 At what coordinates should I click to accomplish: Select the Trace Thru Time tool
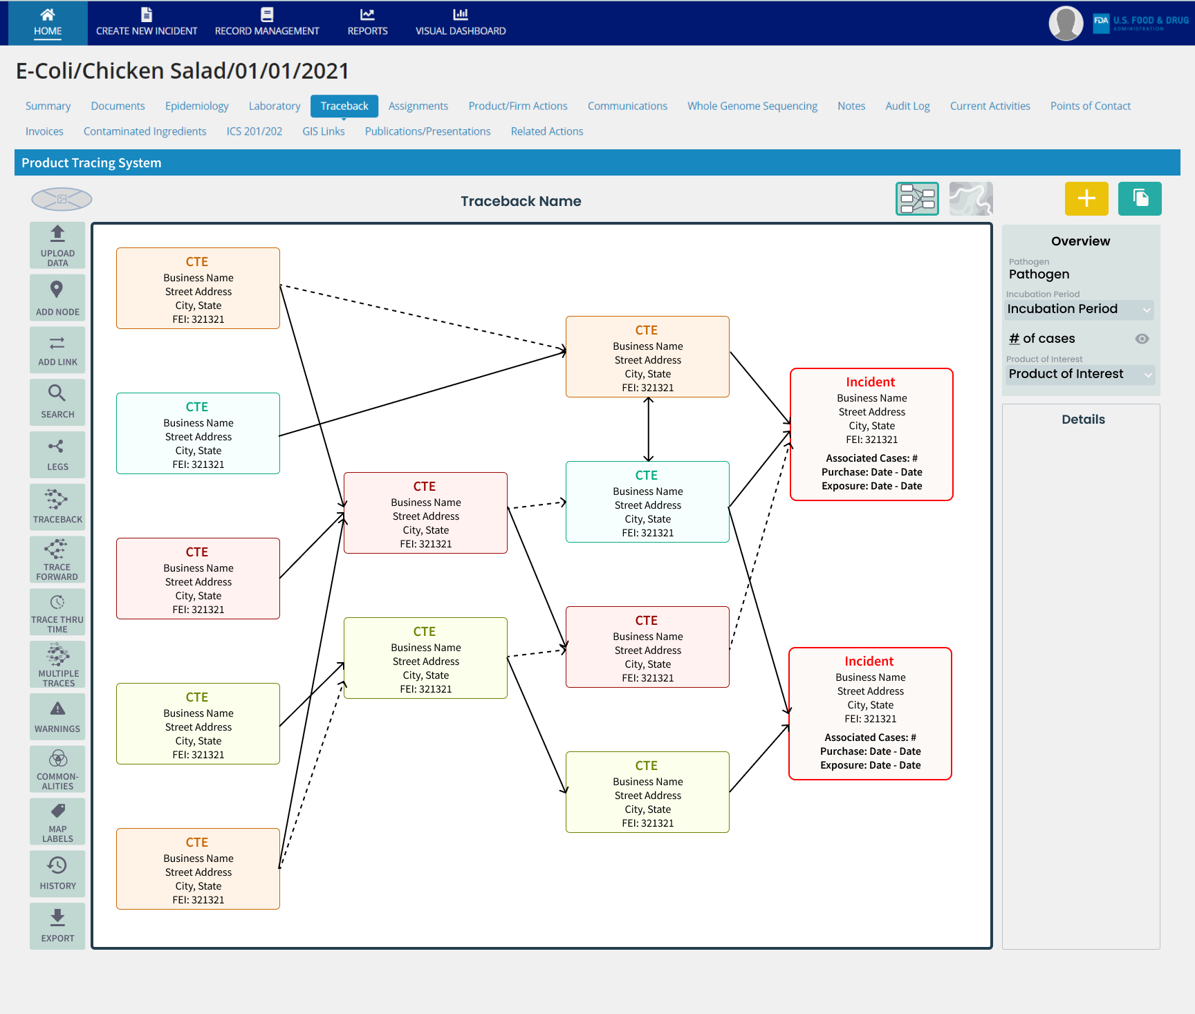[57, 612]
